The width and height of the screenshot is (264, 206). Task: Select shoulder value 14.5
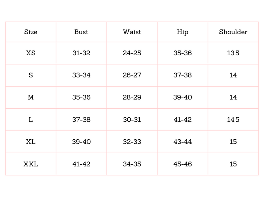pyautogui.click(x=233, y=120)
